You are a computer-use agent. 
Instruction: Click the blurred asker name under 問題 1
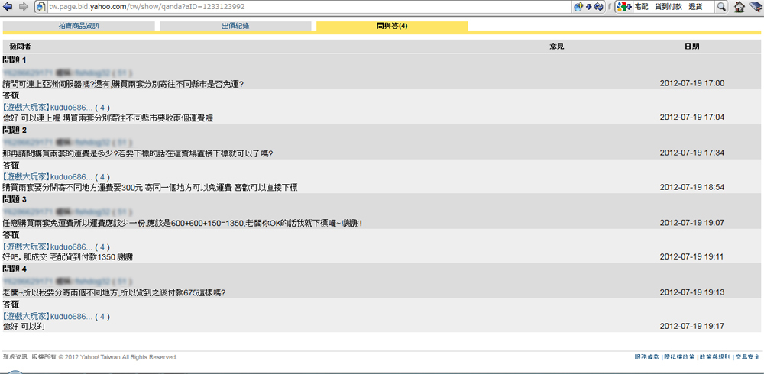[66, 73]
